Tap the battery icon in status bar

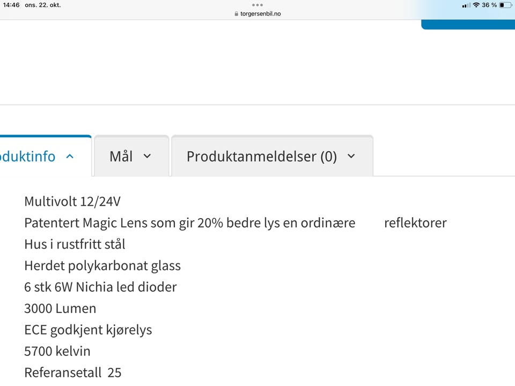[505, 5]
